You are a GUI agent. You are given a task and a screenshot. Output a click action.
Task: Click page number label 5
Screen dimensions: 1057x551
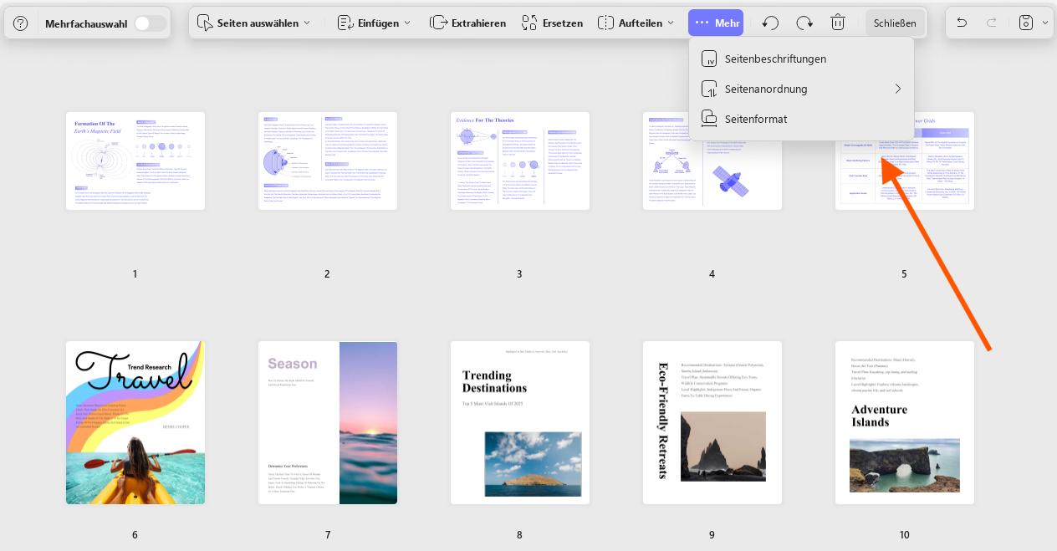tap(904, 273)
